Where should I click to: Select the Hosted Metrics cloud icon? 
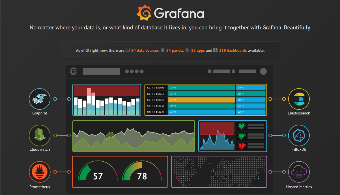point(299,172)
